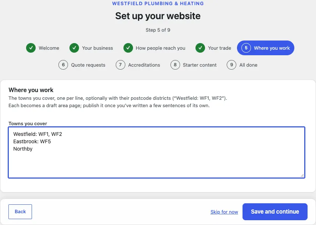Click inside the Towns you cover textarea

(x=157, y=152)
